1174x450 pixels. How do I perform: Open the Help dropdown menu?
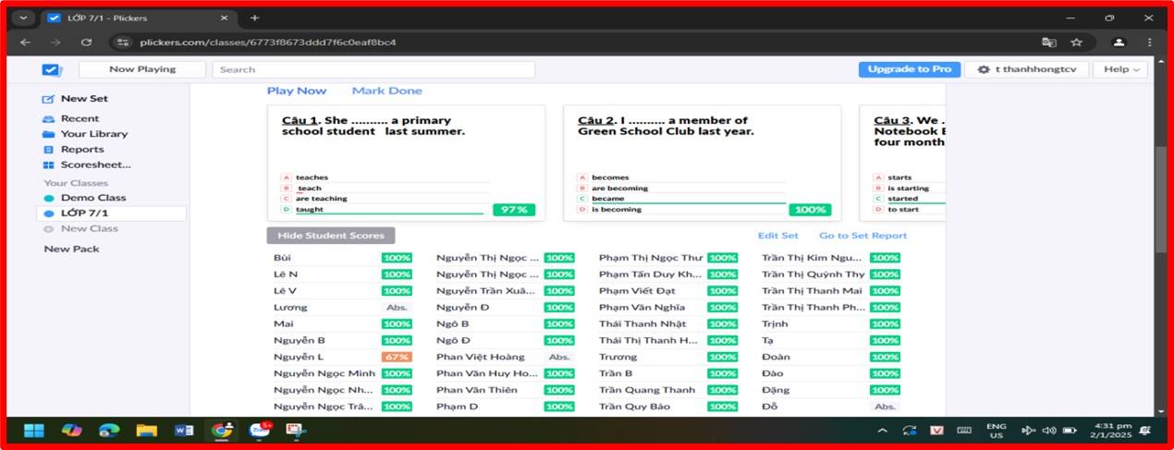[1119, 69]
